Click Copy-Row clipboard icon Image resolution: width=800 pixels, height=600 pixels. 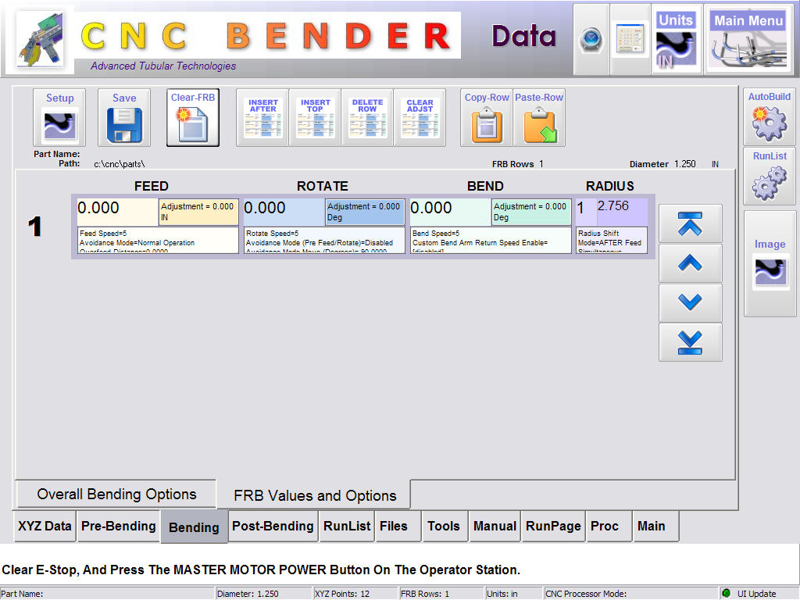coord(487,118)
